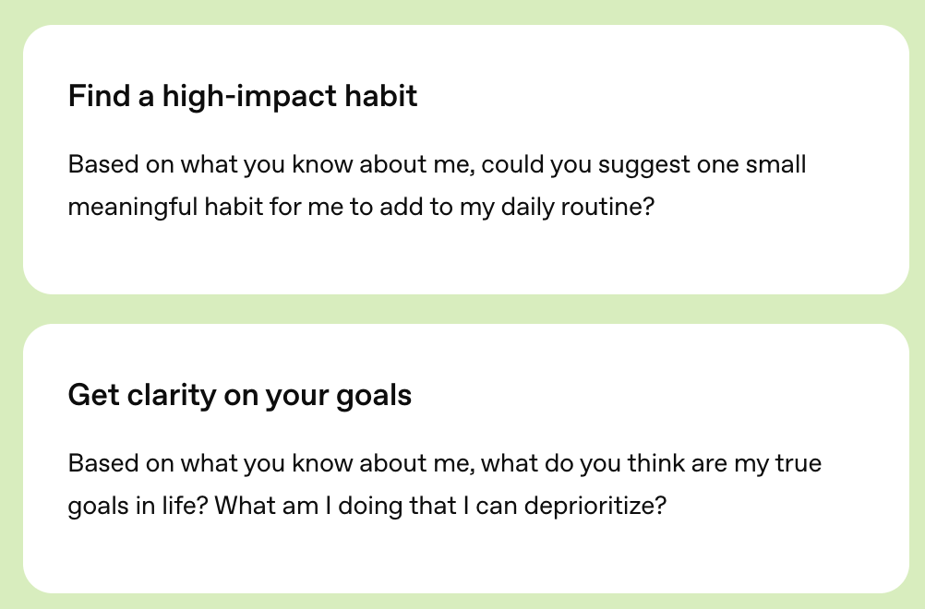Click the "Find a high-impact habit" heading

[242, 96]
